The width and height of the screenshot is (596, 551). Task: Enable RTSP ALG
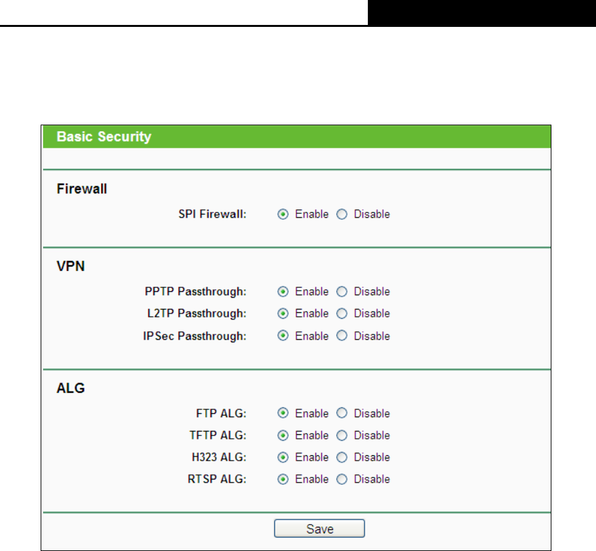[283, 480]
